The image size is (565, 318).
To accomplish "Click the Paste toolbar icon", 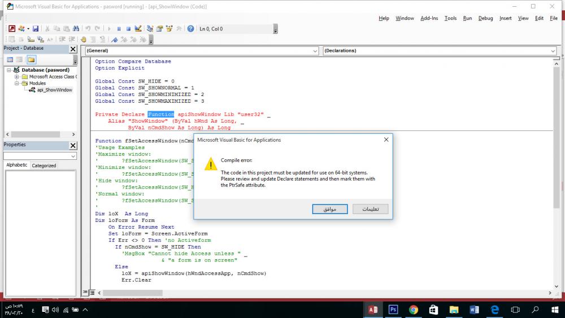I will (66, 28).
